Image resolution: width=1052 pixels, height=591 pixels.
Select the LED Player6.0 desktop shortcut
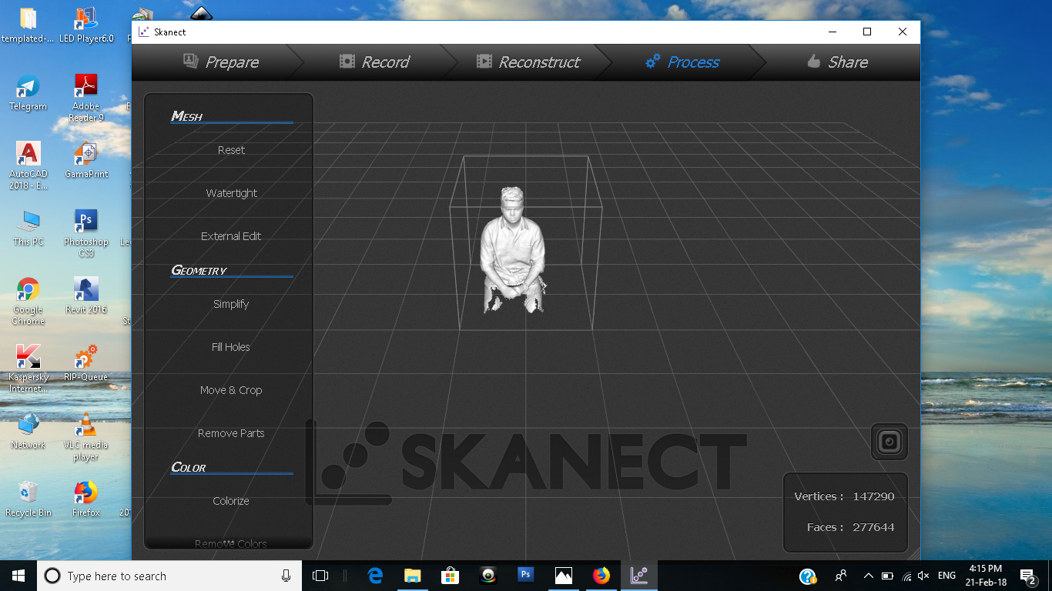pos(85,25)
